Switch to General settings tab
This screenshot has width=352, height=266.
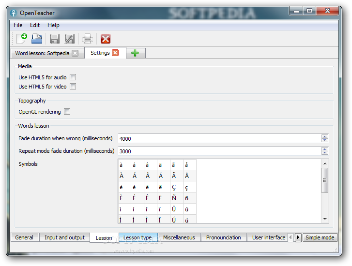[x=24, y=237]
